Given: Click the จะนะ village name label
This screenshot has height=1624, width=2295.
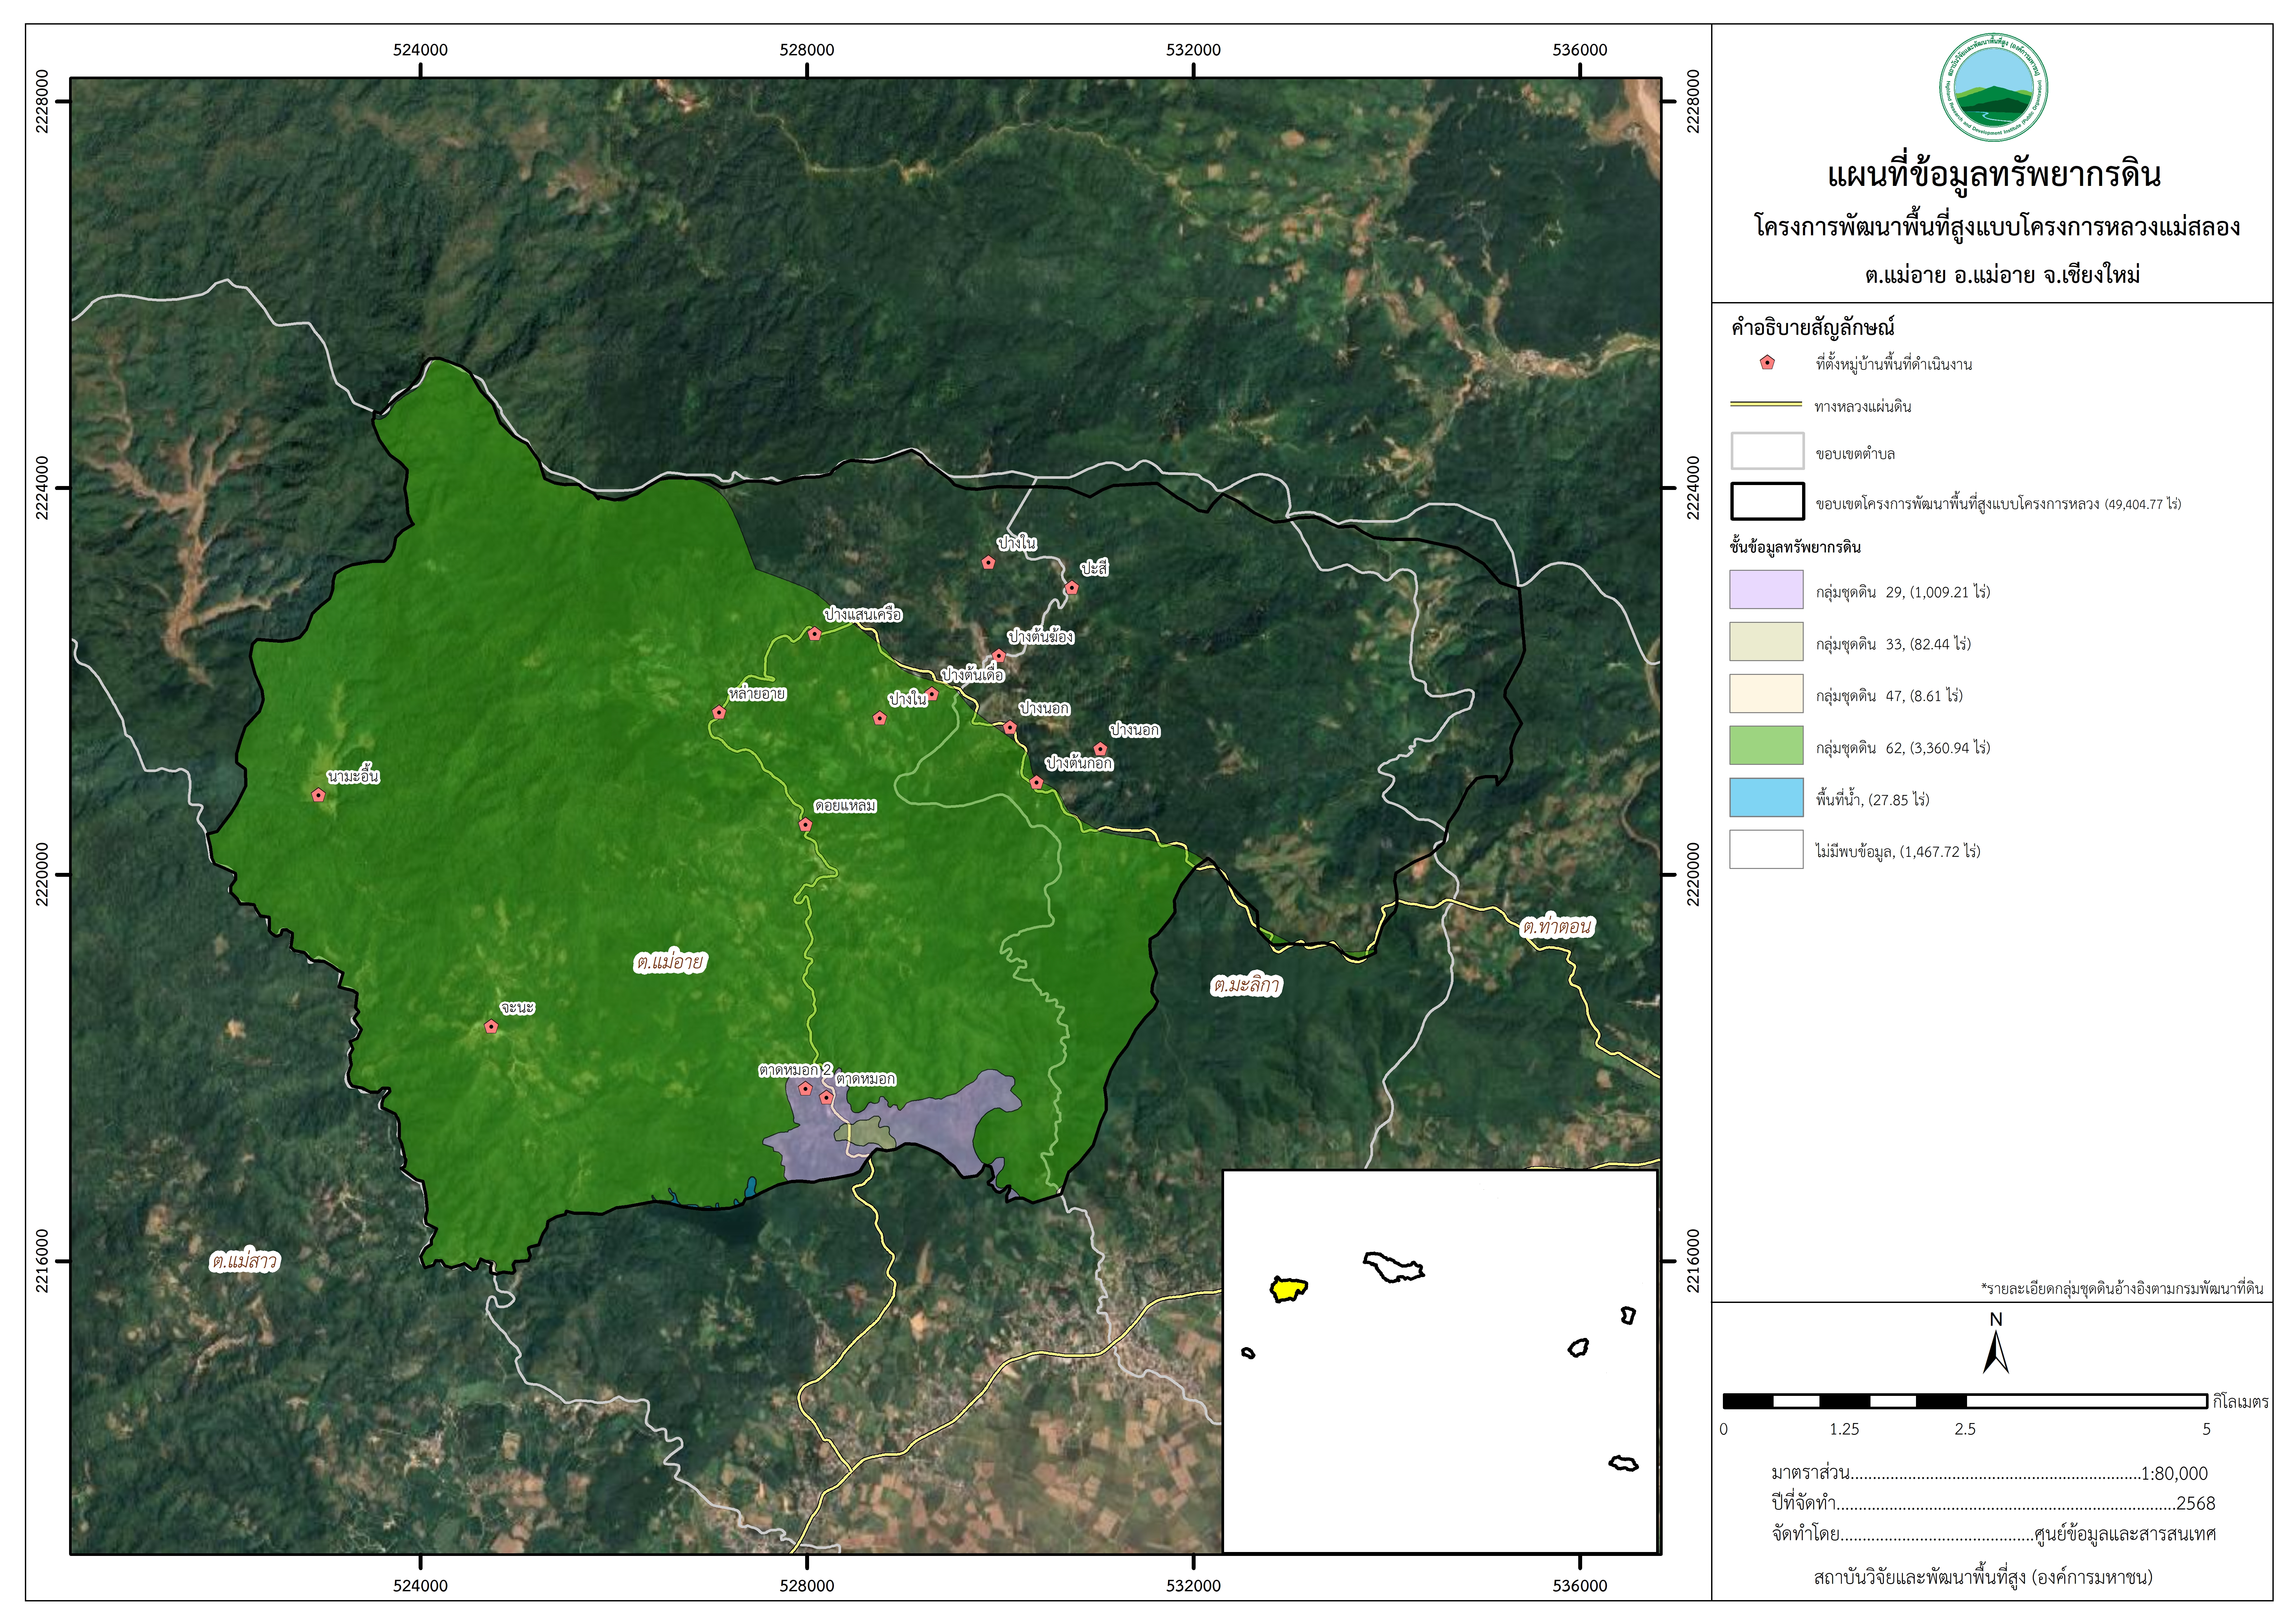Looking at the screenshot, I should click(x=518, y=1008).
